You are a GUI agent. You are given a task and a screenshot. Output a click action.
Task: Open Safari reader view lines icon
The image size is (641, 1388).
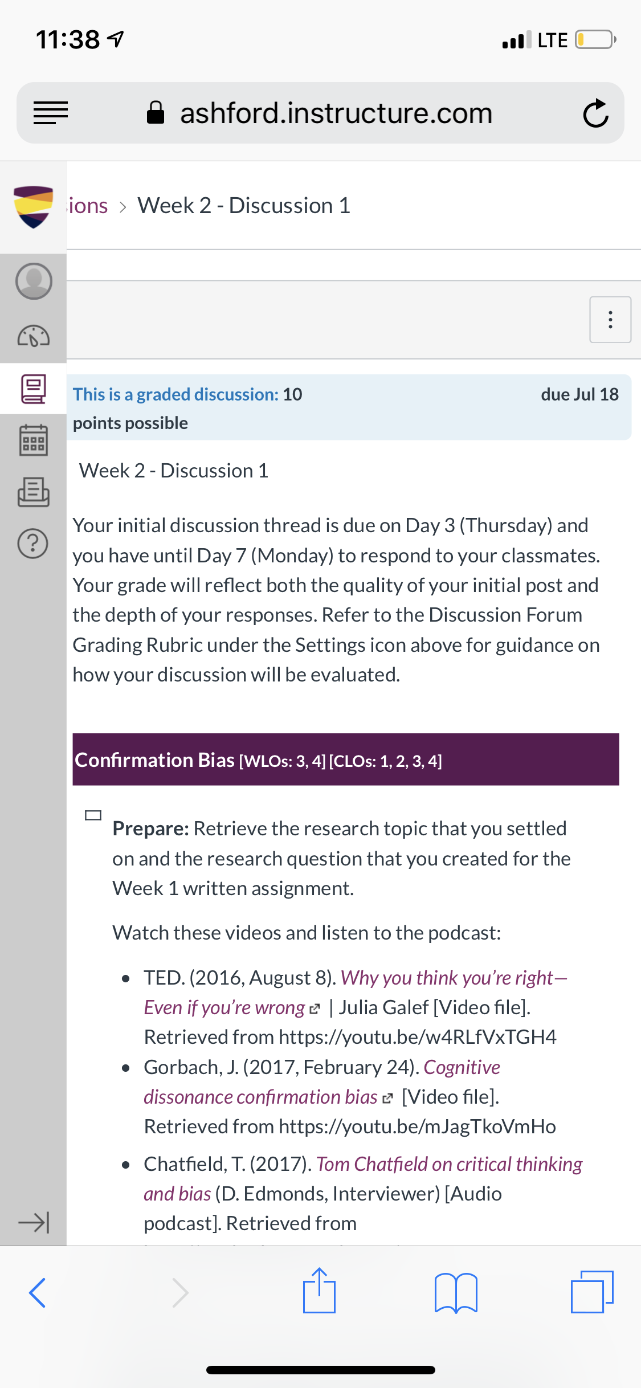51,113
